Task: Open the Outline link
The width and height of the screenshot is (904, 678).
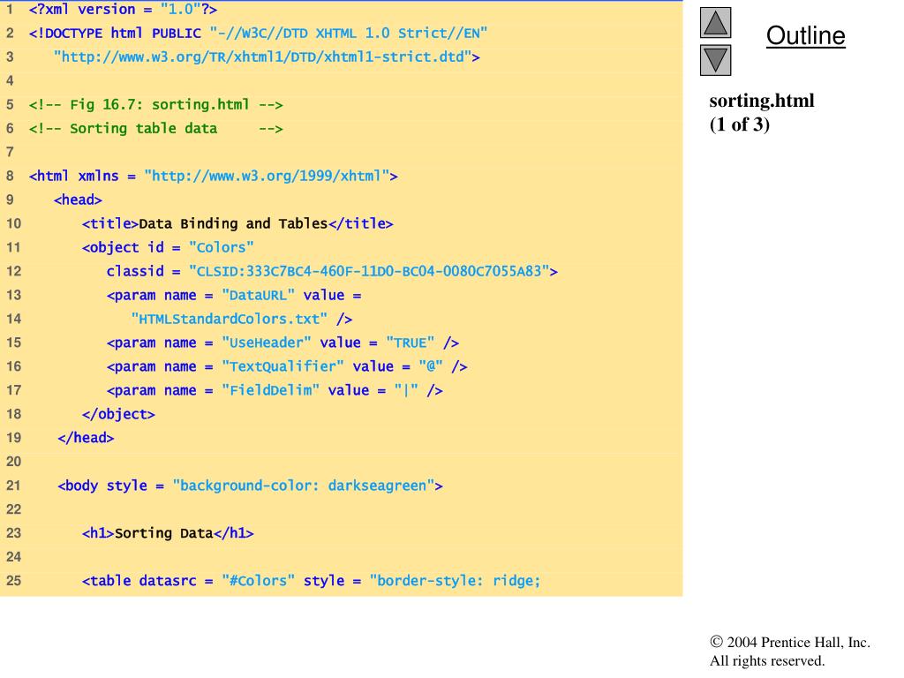Action: coord(805,35)
